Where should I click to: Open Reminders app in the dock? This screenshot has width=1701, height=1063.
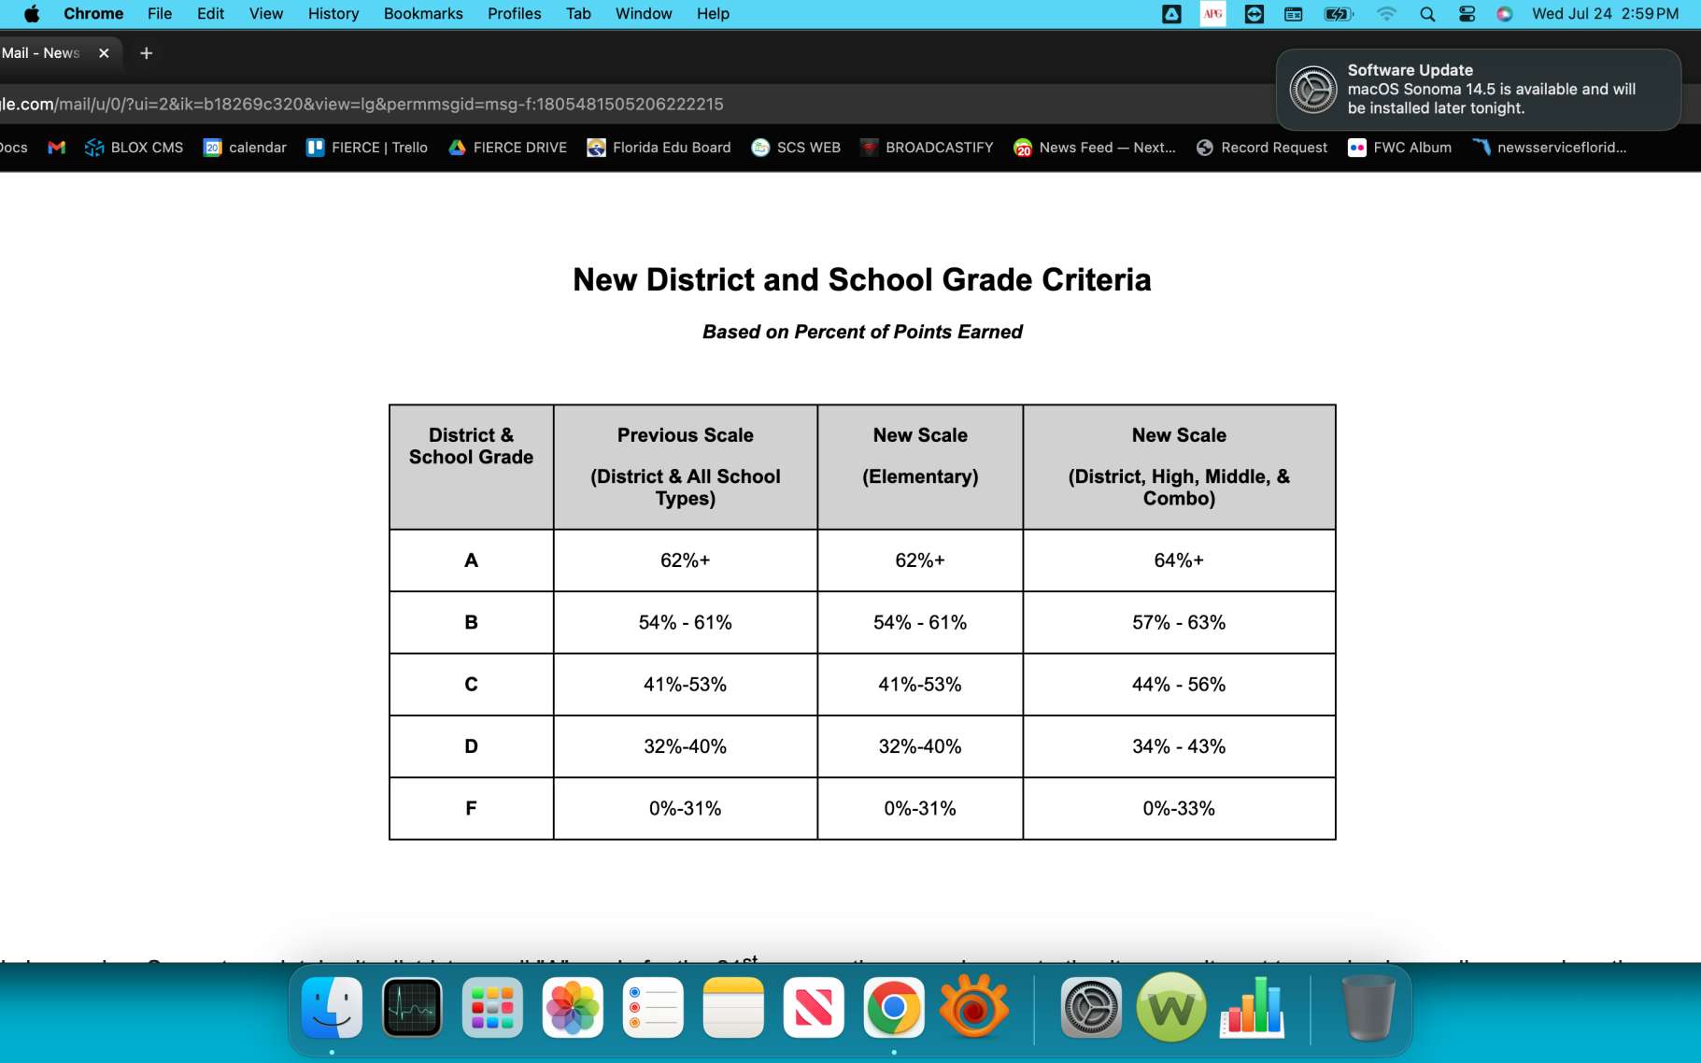coord(653,1008)
